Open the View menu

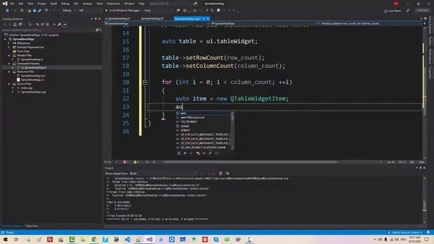click(x=31, y=3)
